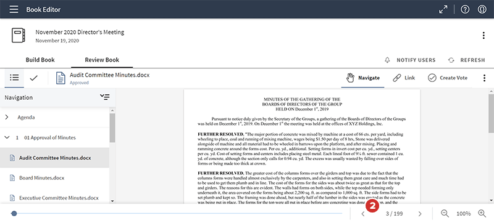Open the help question mark icon

click(x=465, y=9)
